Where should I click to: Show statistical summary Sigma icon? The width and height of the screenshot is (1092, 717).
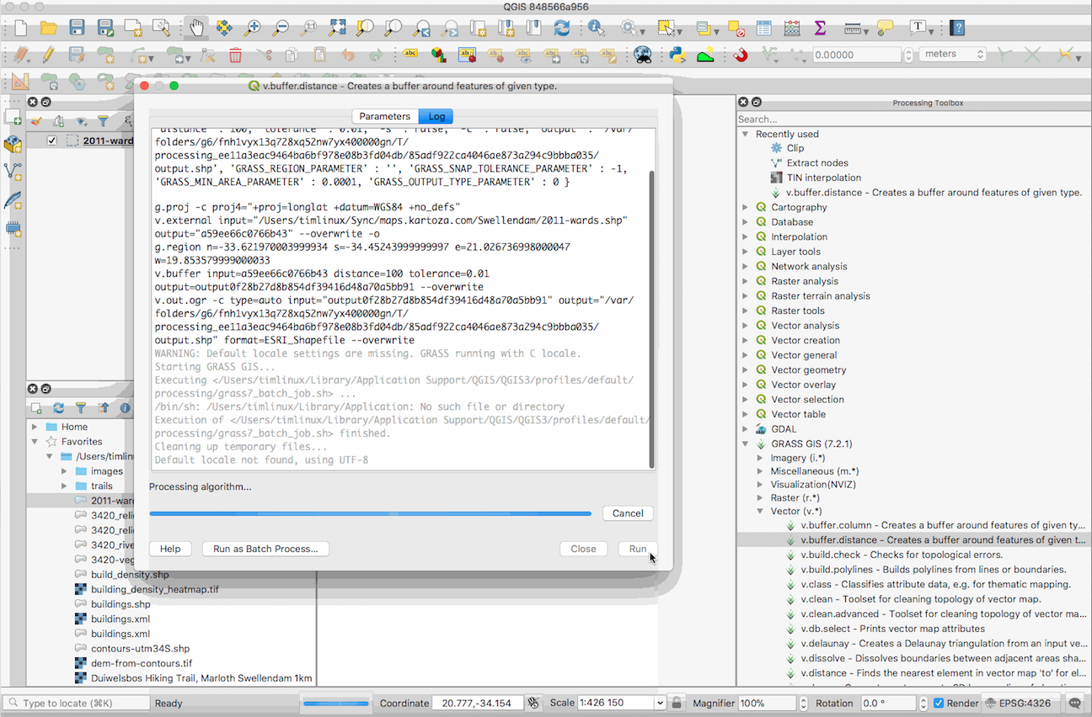(820, 29)
